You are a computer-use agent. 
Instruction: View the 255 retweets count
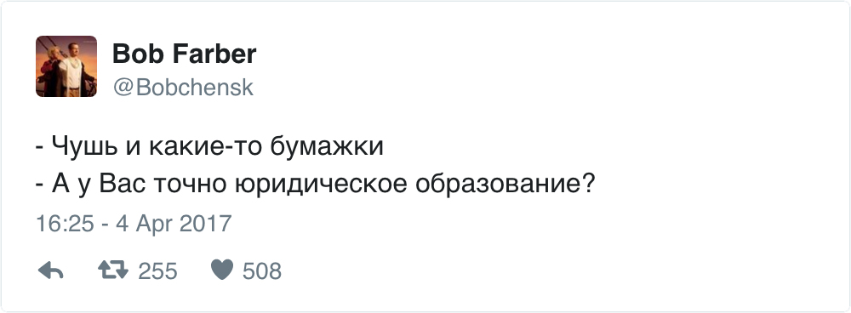pyautogui.click(x=157, y=270)
